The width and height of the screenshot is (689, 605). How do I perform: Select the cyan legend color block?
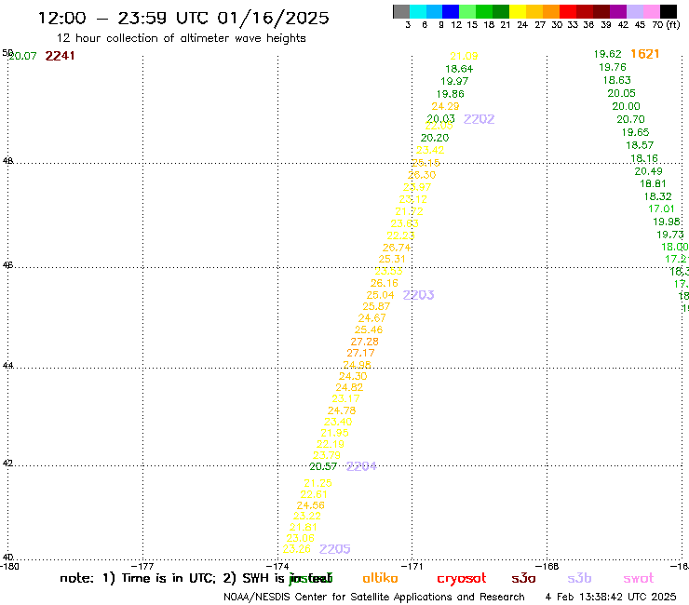[x=418, y=11]
